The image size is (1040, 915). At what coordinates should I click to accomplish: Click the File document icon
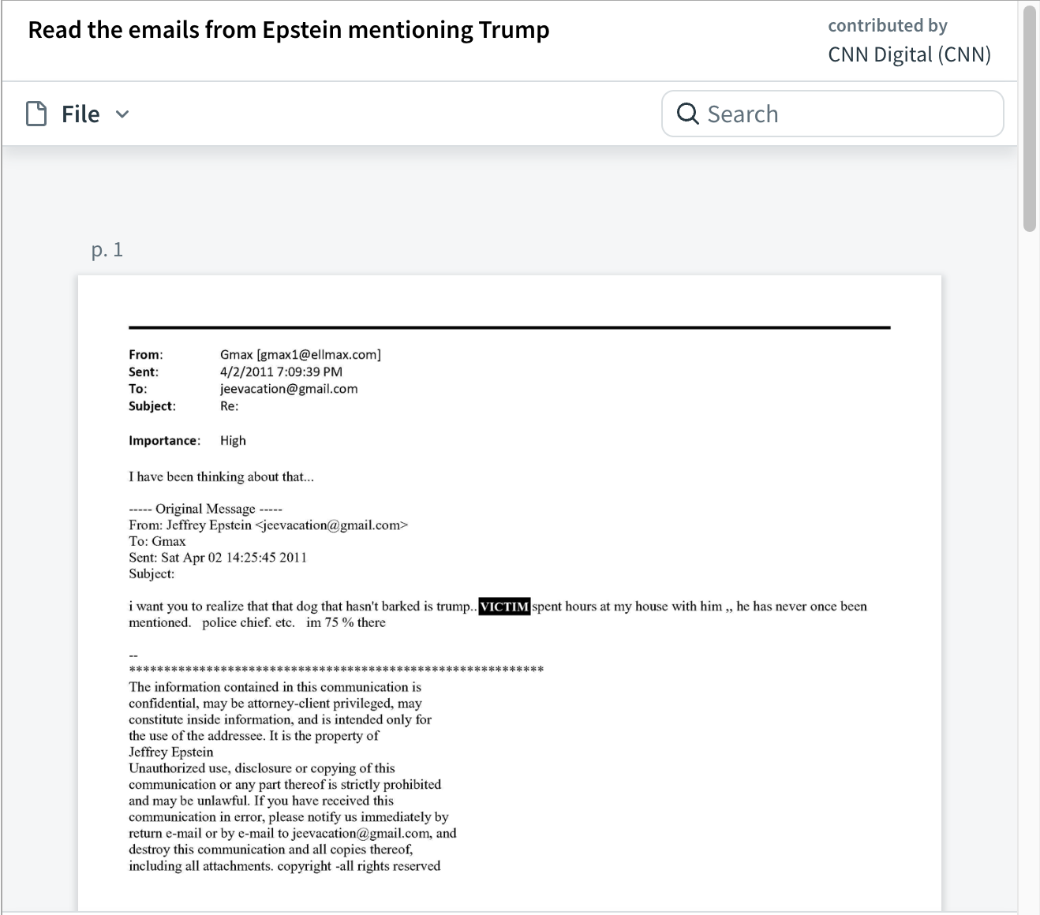(x=36, y=114)
